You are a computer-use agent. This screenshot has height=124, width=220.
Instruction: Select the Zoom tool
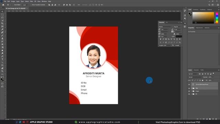click(2, 71)
